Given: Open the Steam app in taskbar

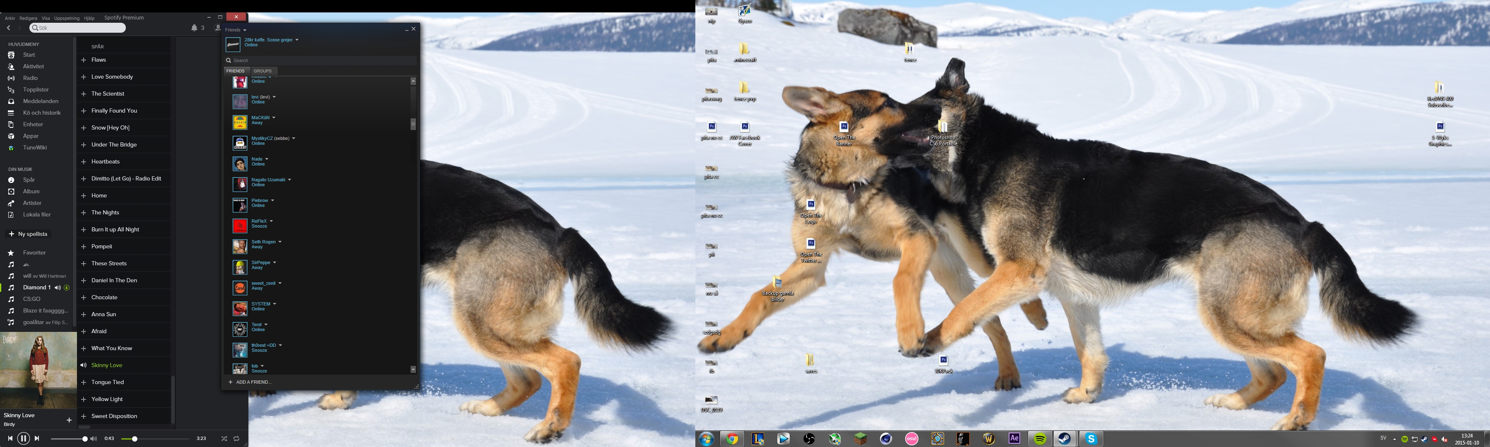Looking at the screenshot, I should click(x=1064, y=439).
